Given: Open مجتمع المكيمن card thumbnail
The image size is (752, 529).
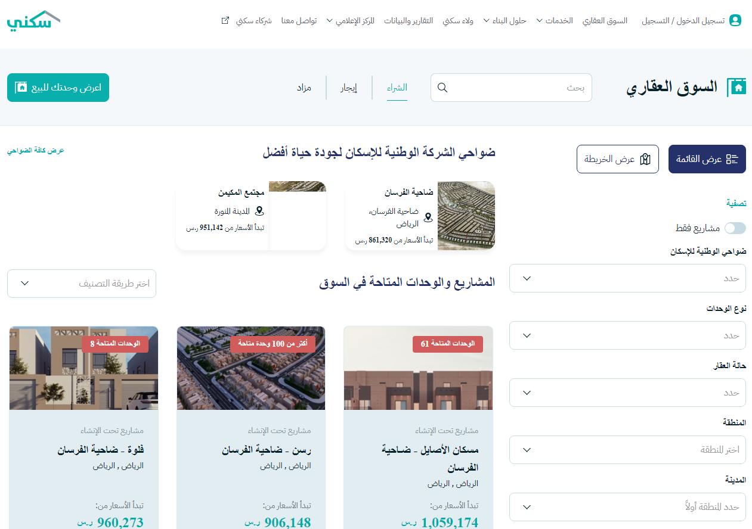Looking at the screenshot, I should 298,216.
